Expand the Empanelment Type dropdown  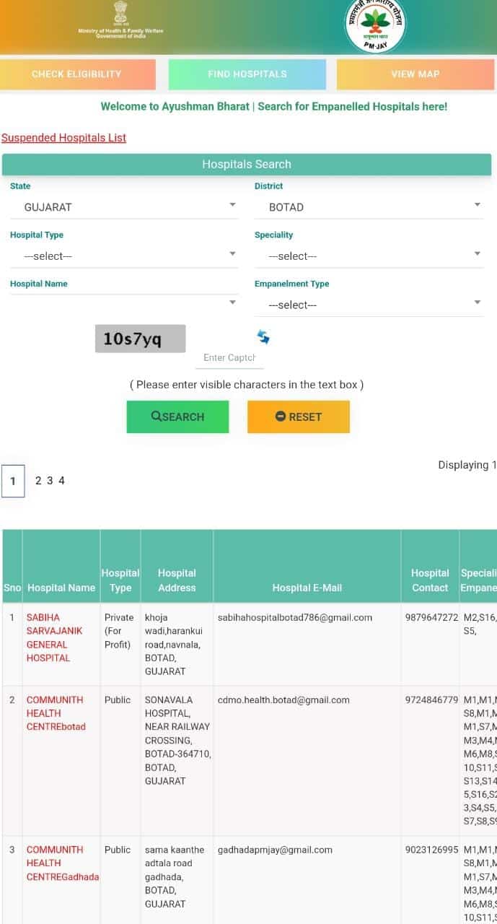[369, 305]
